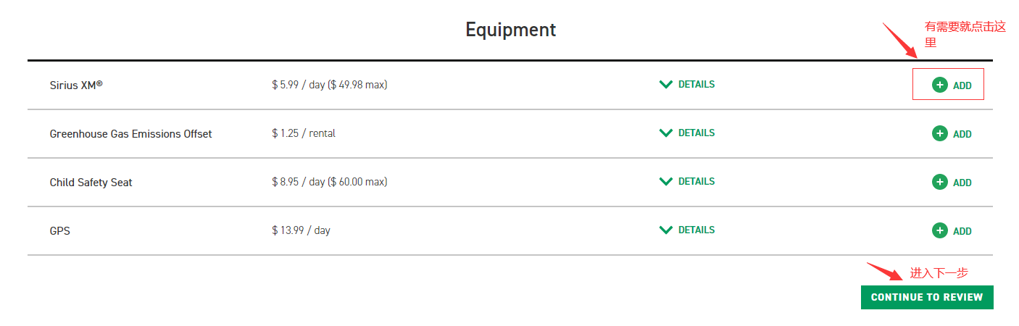Click the ADD text in Sirius XM row
The height and width of the screenshot is (326, 1019).
(x=962, y=85)
